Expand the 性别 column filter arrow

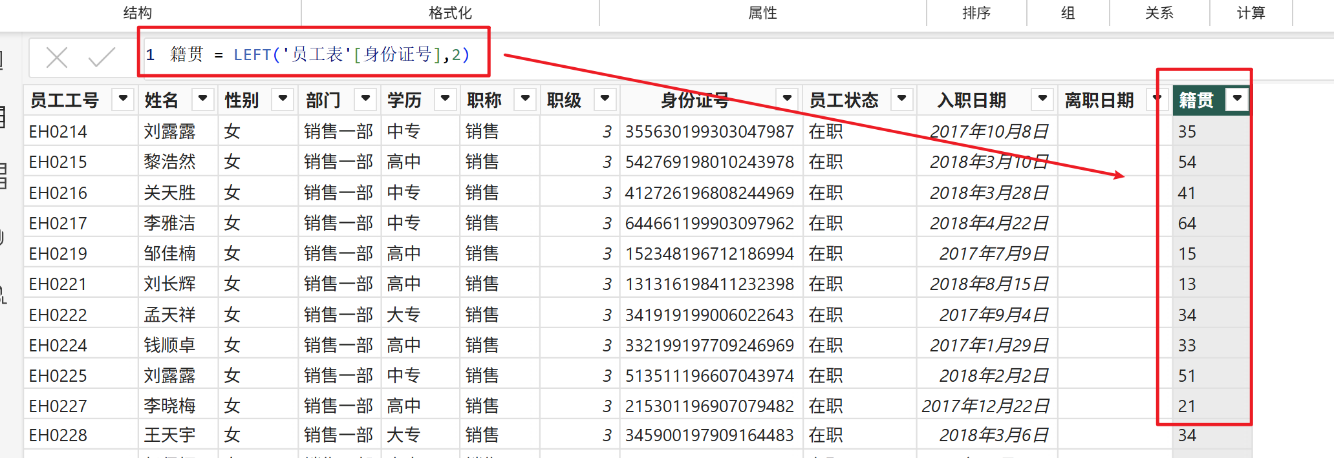pos(283,99)
